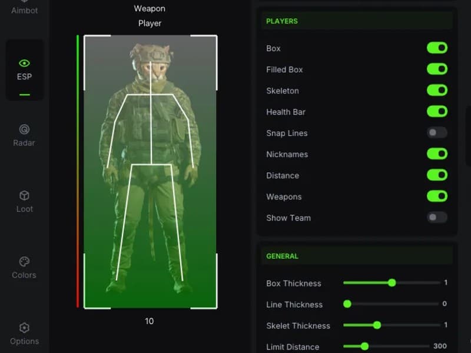Click the Health Bar label
471x353 pixels.
(x=286, y=112)
